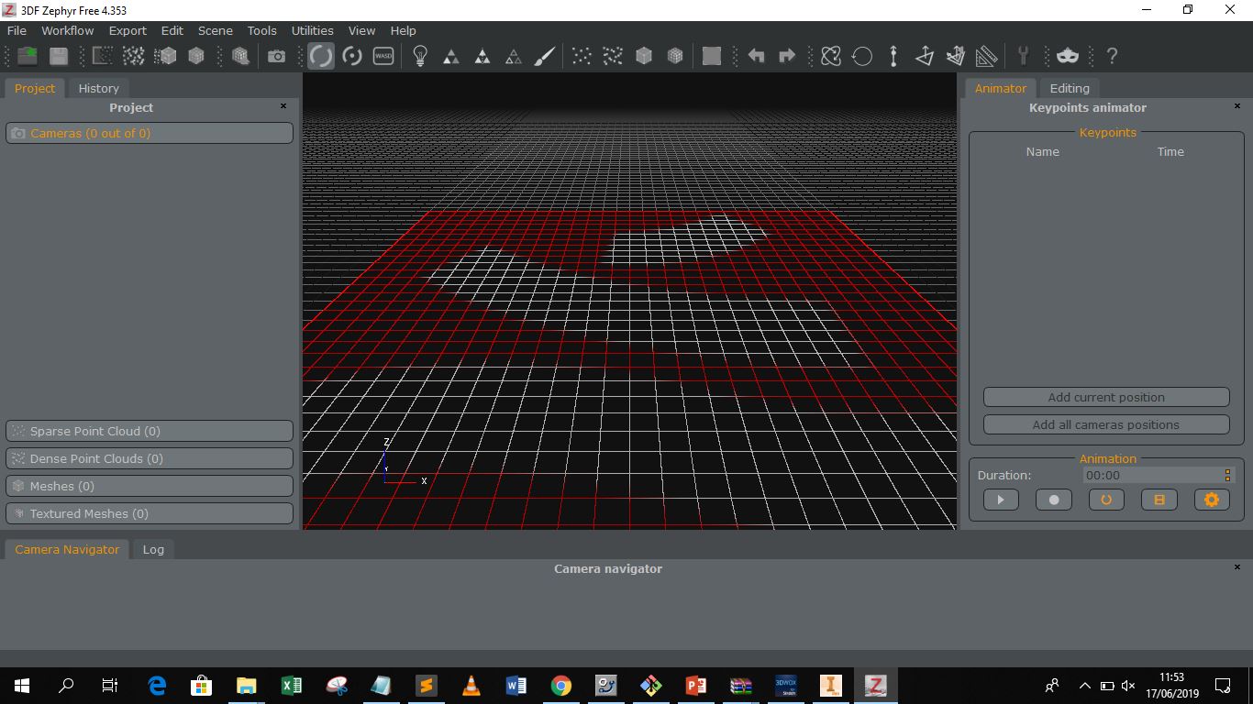This screenshot has width=1253, height=704.
Task: Open the Workflow menu
Action: [67, 30]
